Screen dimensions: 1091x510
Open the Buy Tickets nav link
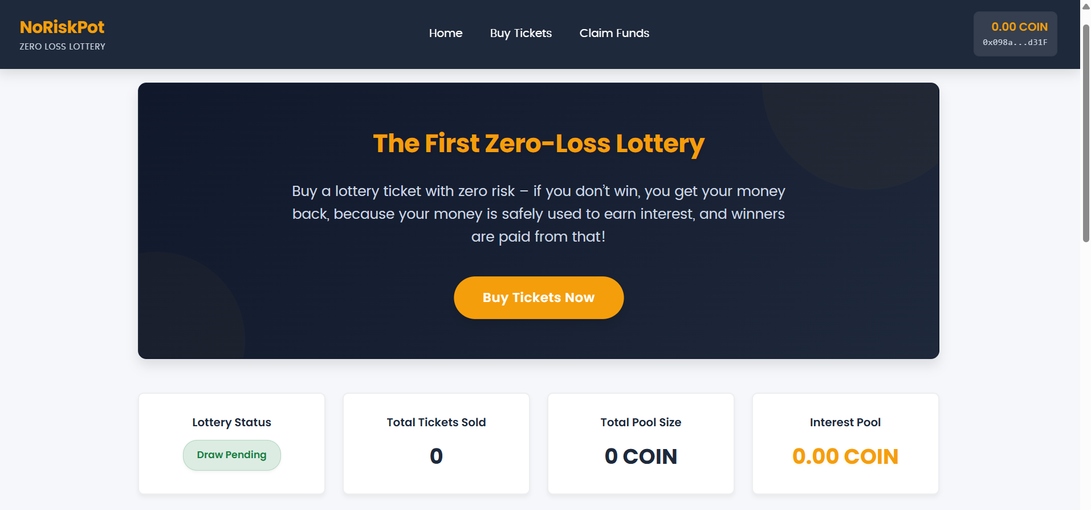521,33
